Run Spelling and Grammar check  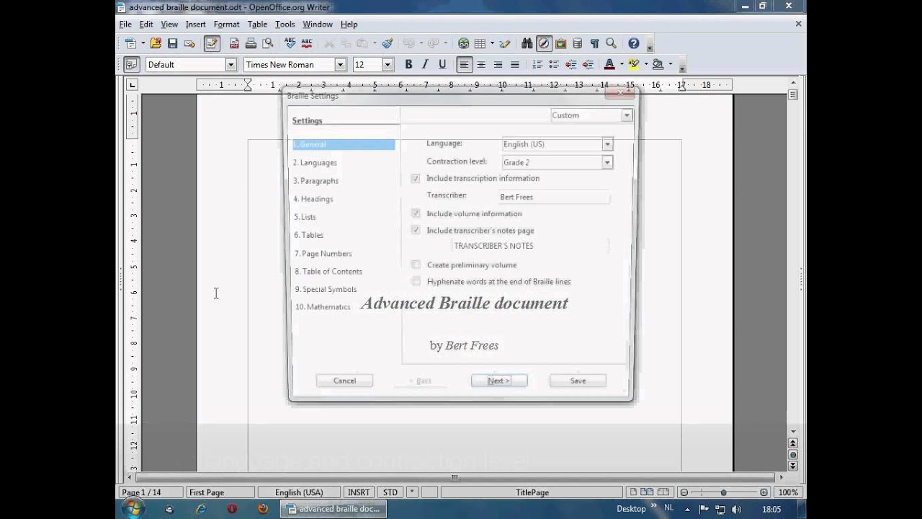tap(290, 44)
